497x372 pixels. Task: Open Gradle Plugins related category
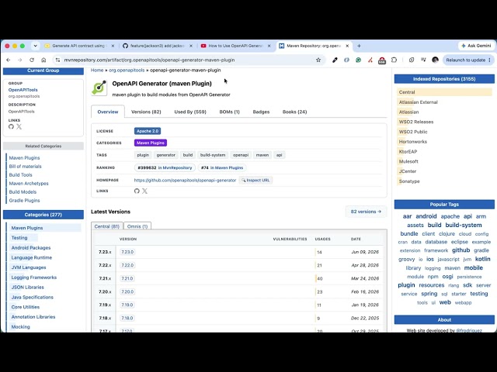[24, 201]
